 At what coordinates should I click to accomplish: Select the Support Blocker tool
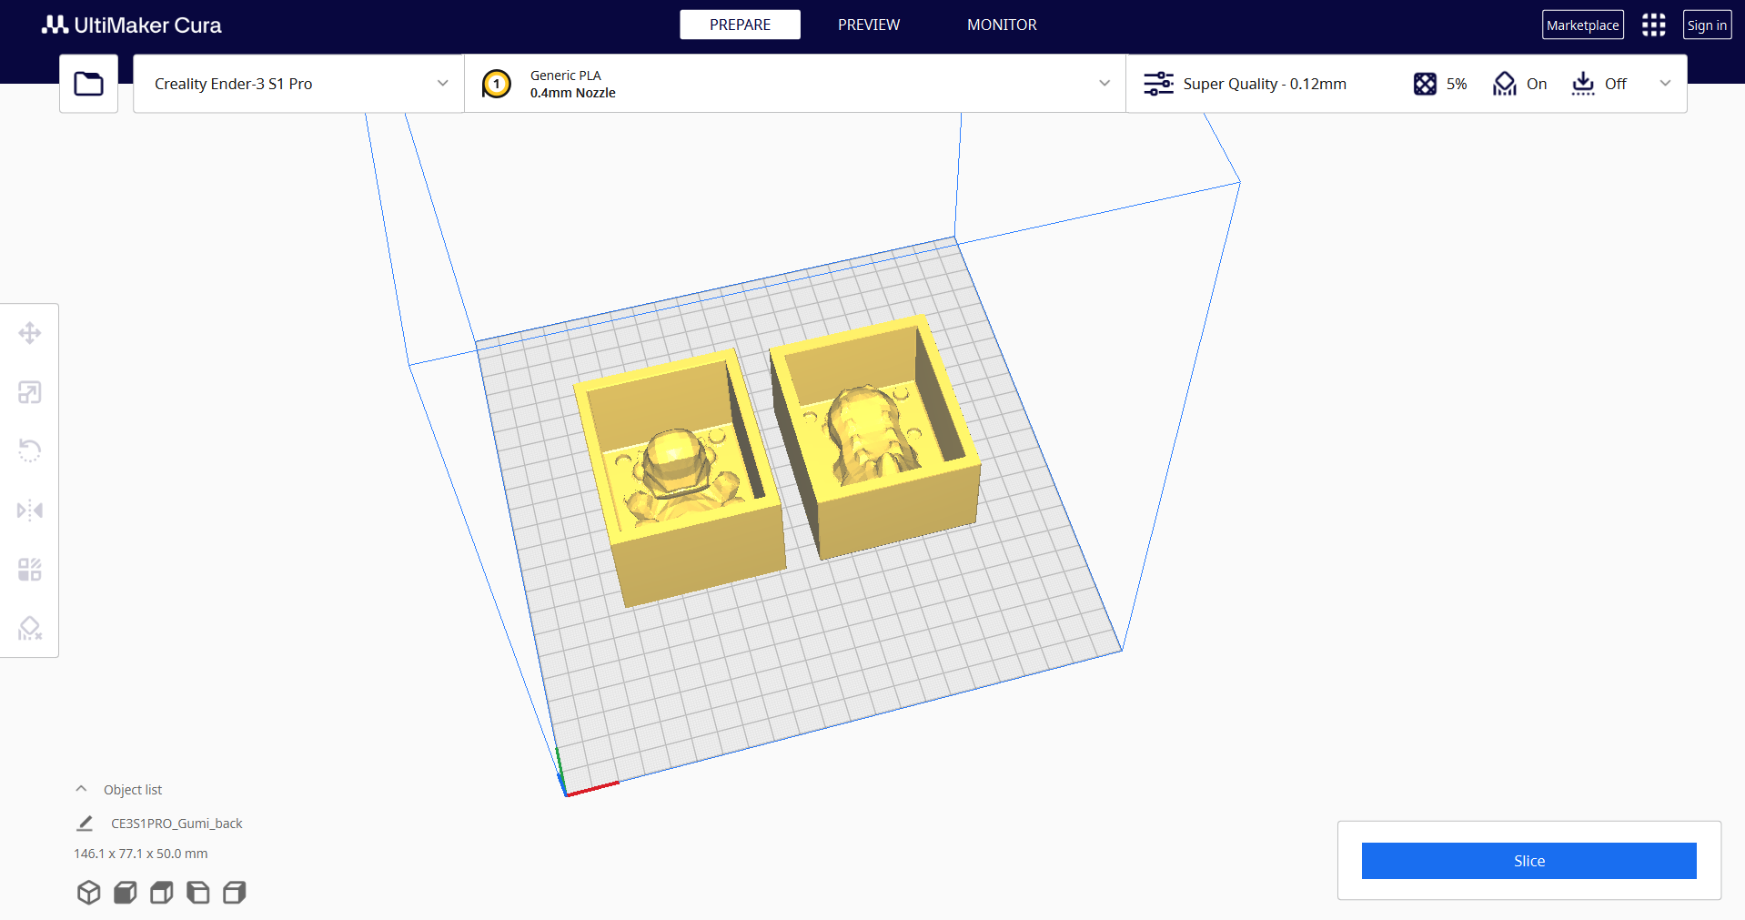(30, 628)
